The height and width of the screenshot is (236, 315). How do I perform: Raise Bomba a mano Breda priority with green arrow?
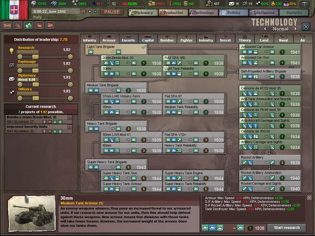pos(55,122)
